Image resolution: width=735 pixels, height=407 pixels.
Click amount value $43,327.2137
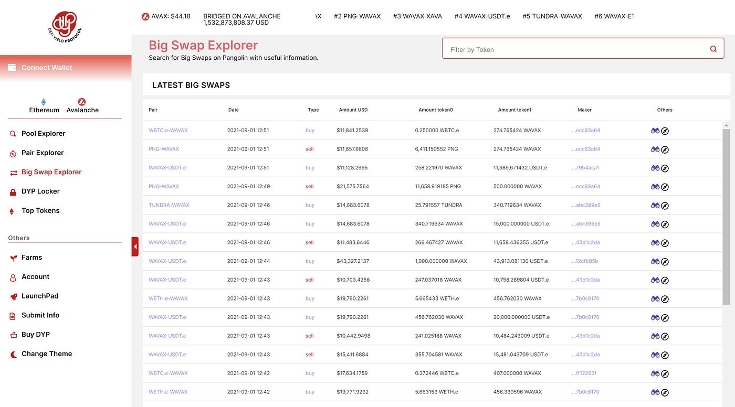(x=353, y=261)
